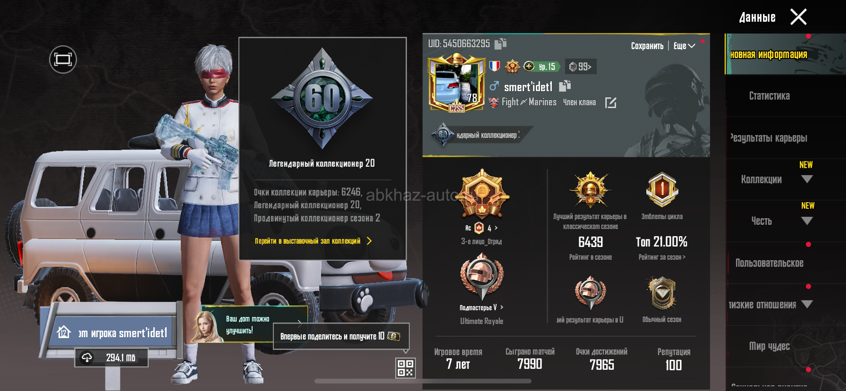Open the Результаты карьеры tab
Image resolution: width=846 pixels, height=391 pixels.
pos(770,138)
